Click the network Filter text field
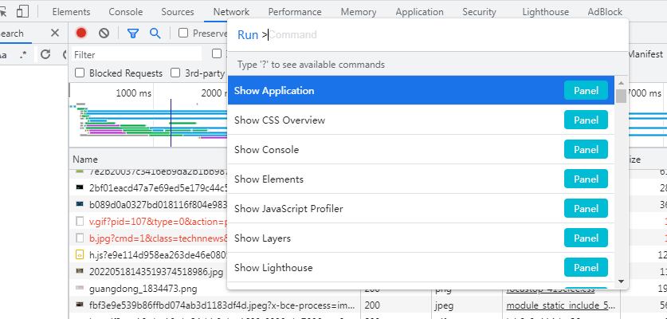The width and height of the screenshot is (667, 319). click(x=135, y=55)
